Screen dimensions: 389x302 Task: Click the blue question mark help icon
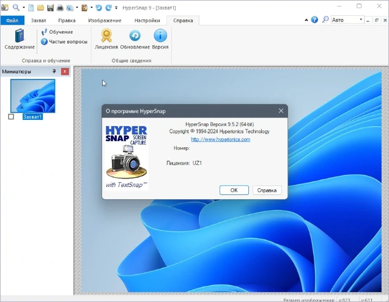[314, 20]
